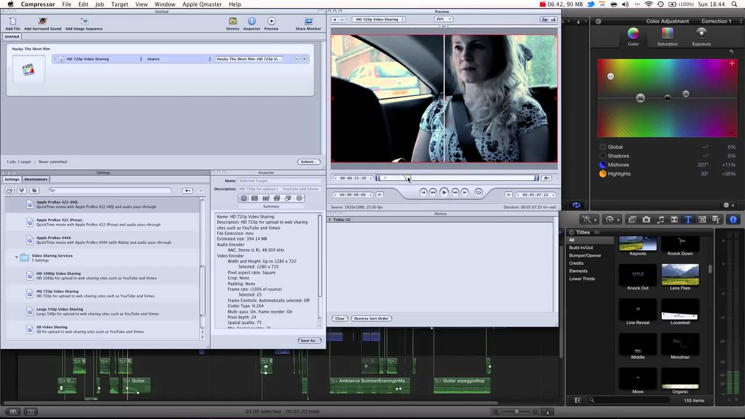Click the Final Cut job thumbnail icon
Viewport: 745px width, 419px height.
click(29, 70)
